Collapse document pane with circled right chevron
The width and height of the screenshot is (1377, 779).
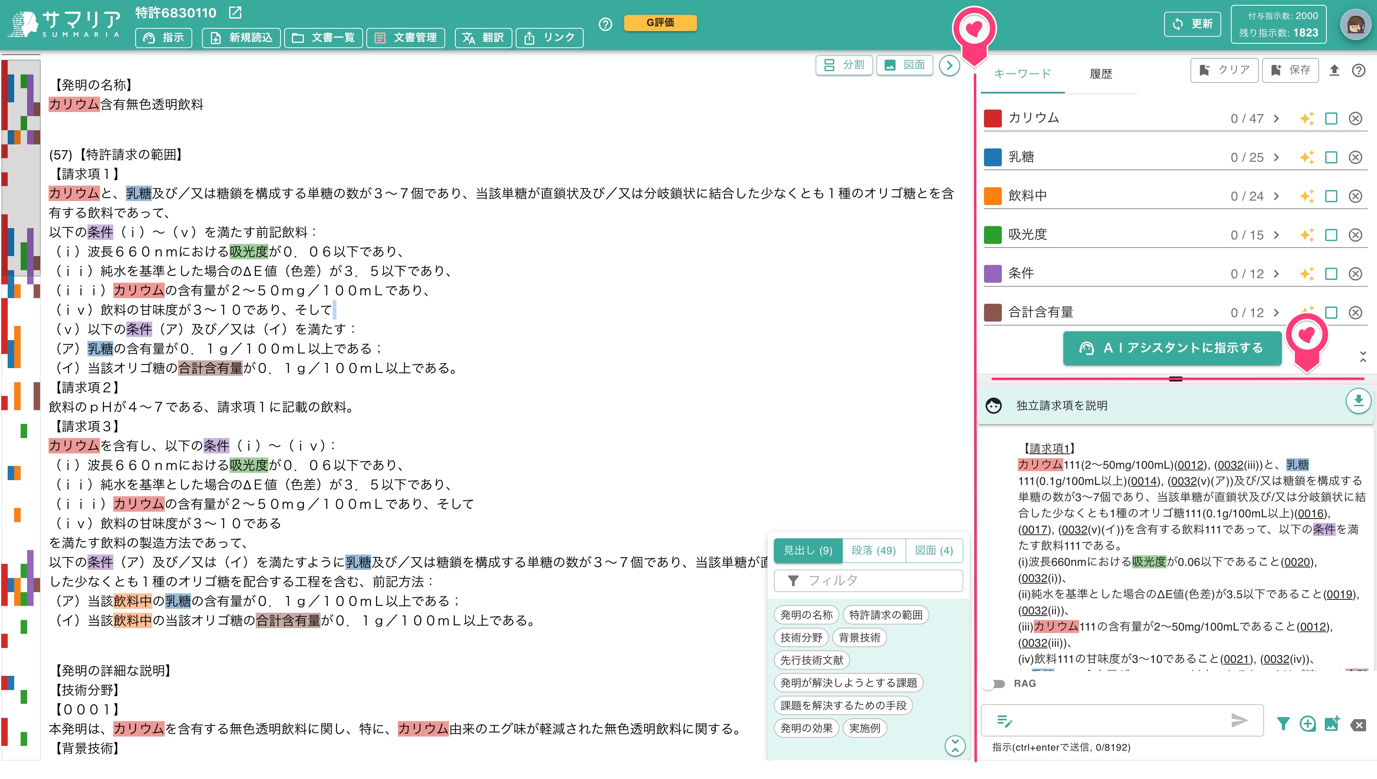[x=949, y=66]
